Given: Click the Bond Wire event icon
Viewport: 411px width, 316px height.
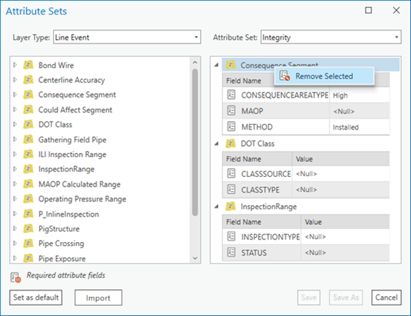Looking at the screenshot, I should pyautogui.click(x=28, y=65).
